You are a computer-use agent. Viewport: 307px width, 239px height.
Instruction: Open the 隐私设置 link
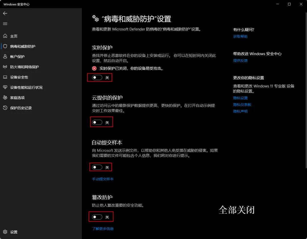240,98
